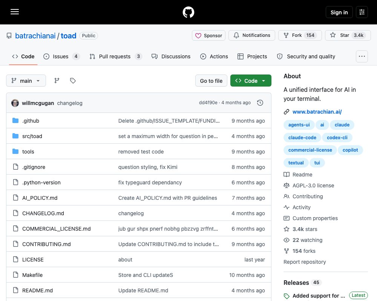The width and height of the screenshot is (377, 301).
Task: Go to the GitHub homepage via the logo
Action: [x=188, y=12]
